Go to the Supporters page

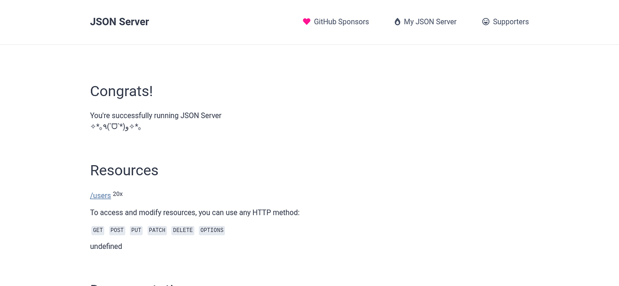506,22
